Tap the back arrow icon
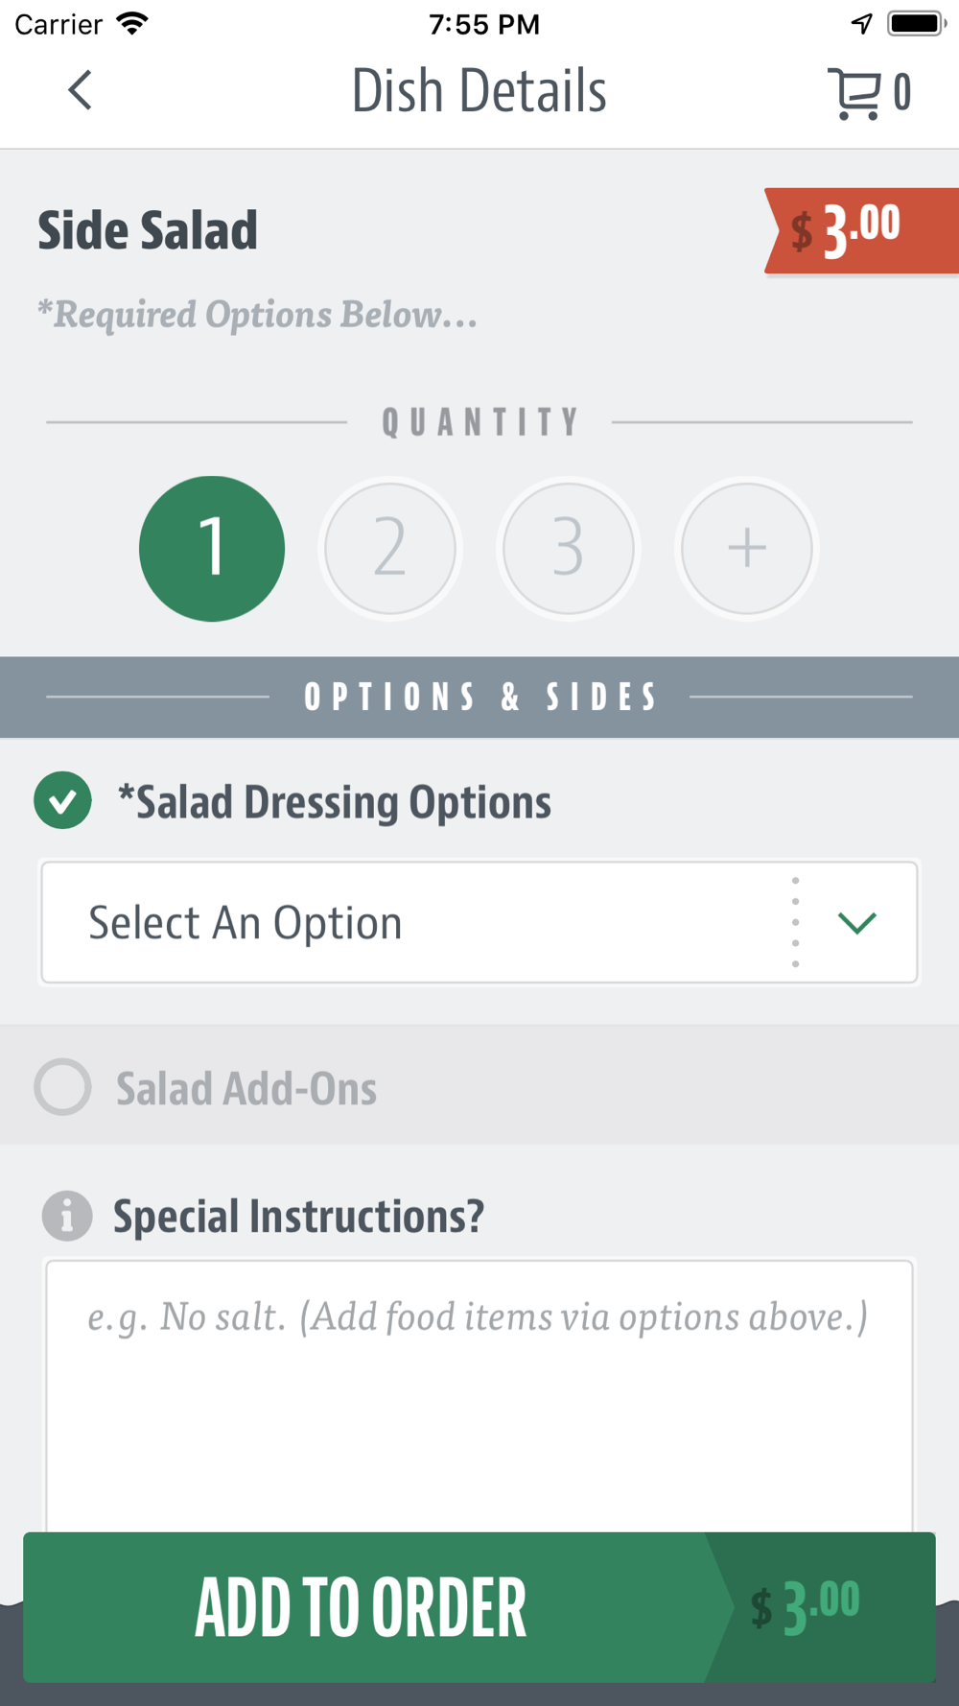 (81, 91)
